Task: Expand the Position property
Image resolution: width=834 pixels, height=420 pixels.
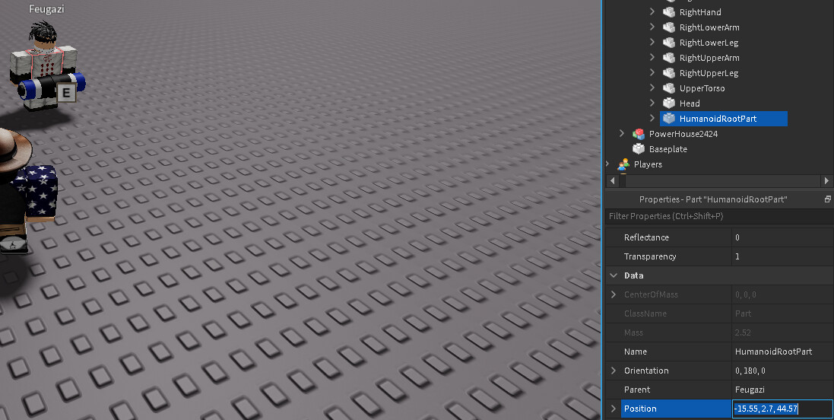Action: pos(614,409)
